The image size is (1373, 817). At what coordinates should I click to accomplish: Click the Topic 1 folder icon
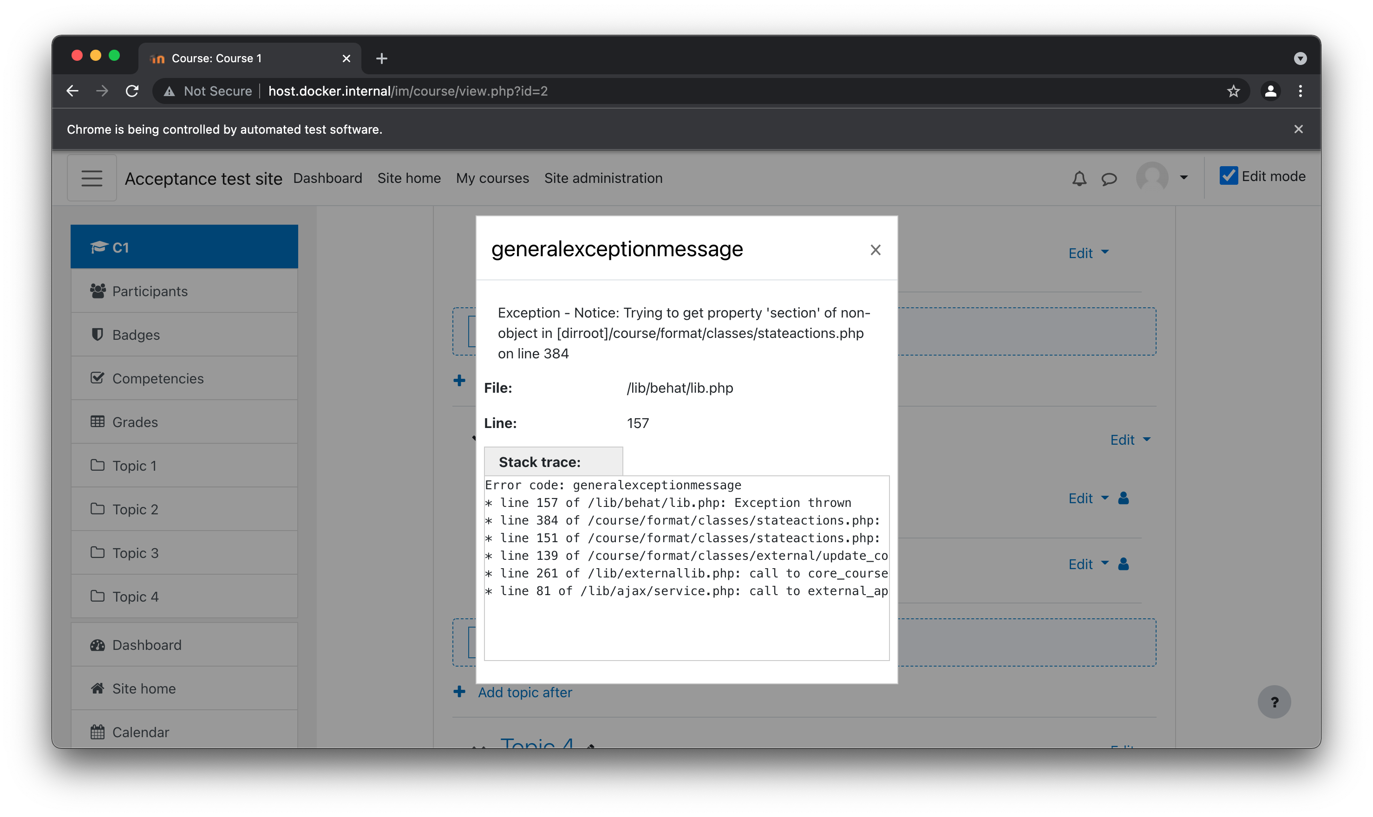98,465
